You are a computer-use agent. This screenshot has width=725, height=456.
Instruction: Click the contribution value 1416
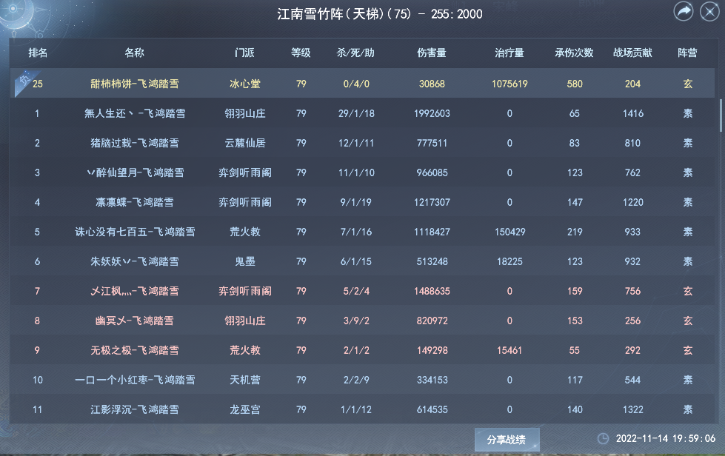tap(633, 113)
